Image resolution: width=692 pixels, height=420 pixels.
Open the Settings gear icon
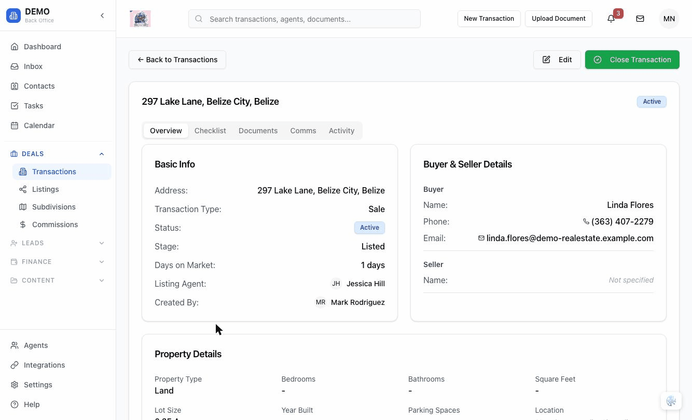pyautogui.click(x=15, y=385)
